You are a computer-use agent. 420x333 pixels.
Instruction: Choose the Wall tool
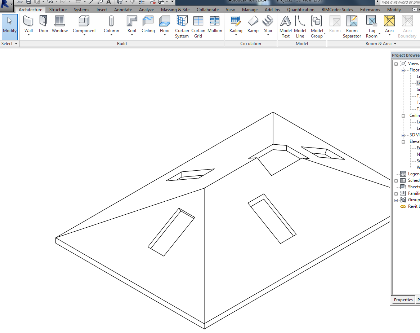(x=28, y=25)
